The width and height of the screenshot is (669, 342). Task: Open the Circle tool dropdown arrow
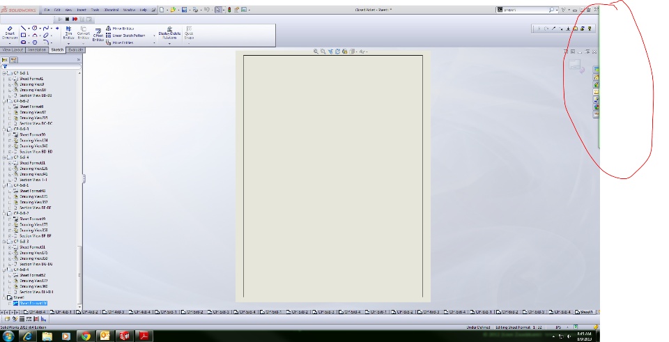[x=40, y=29]
